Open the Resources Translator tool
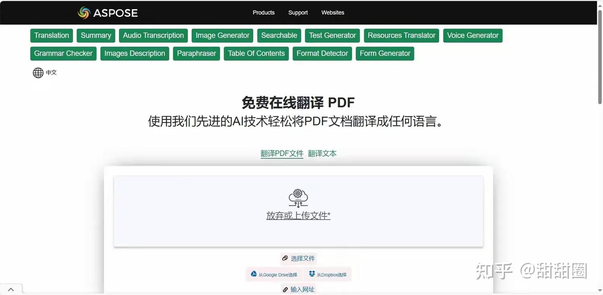 click(x=402, y=36)
